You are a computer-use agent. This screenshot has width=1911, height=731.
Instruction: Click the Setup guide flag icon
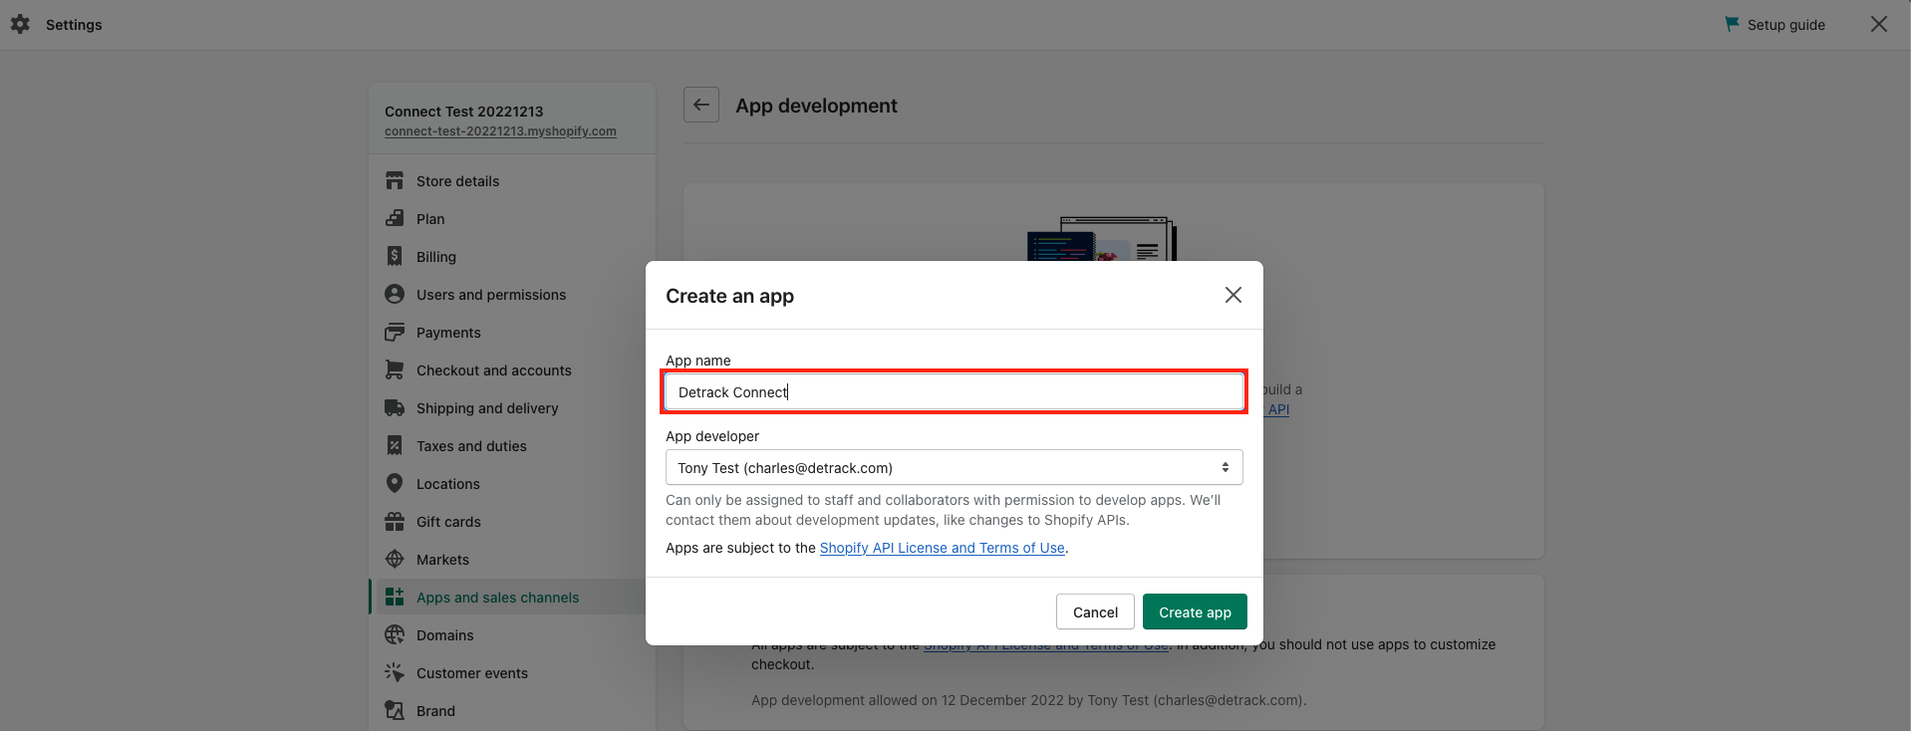coord(1732,24)
